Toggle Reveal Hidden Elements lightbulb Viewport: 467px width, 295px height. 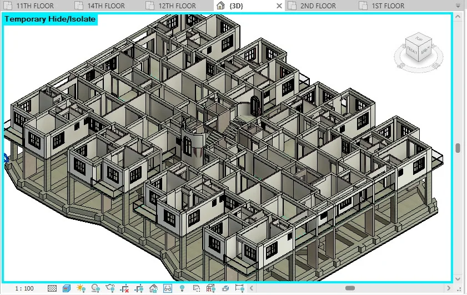pyautogui.click(x=182, y=288)
